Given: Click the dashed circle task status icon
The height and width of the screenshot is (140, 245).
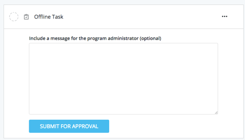Looking at the screenshot, I should coord(14,17).
